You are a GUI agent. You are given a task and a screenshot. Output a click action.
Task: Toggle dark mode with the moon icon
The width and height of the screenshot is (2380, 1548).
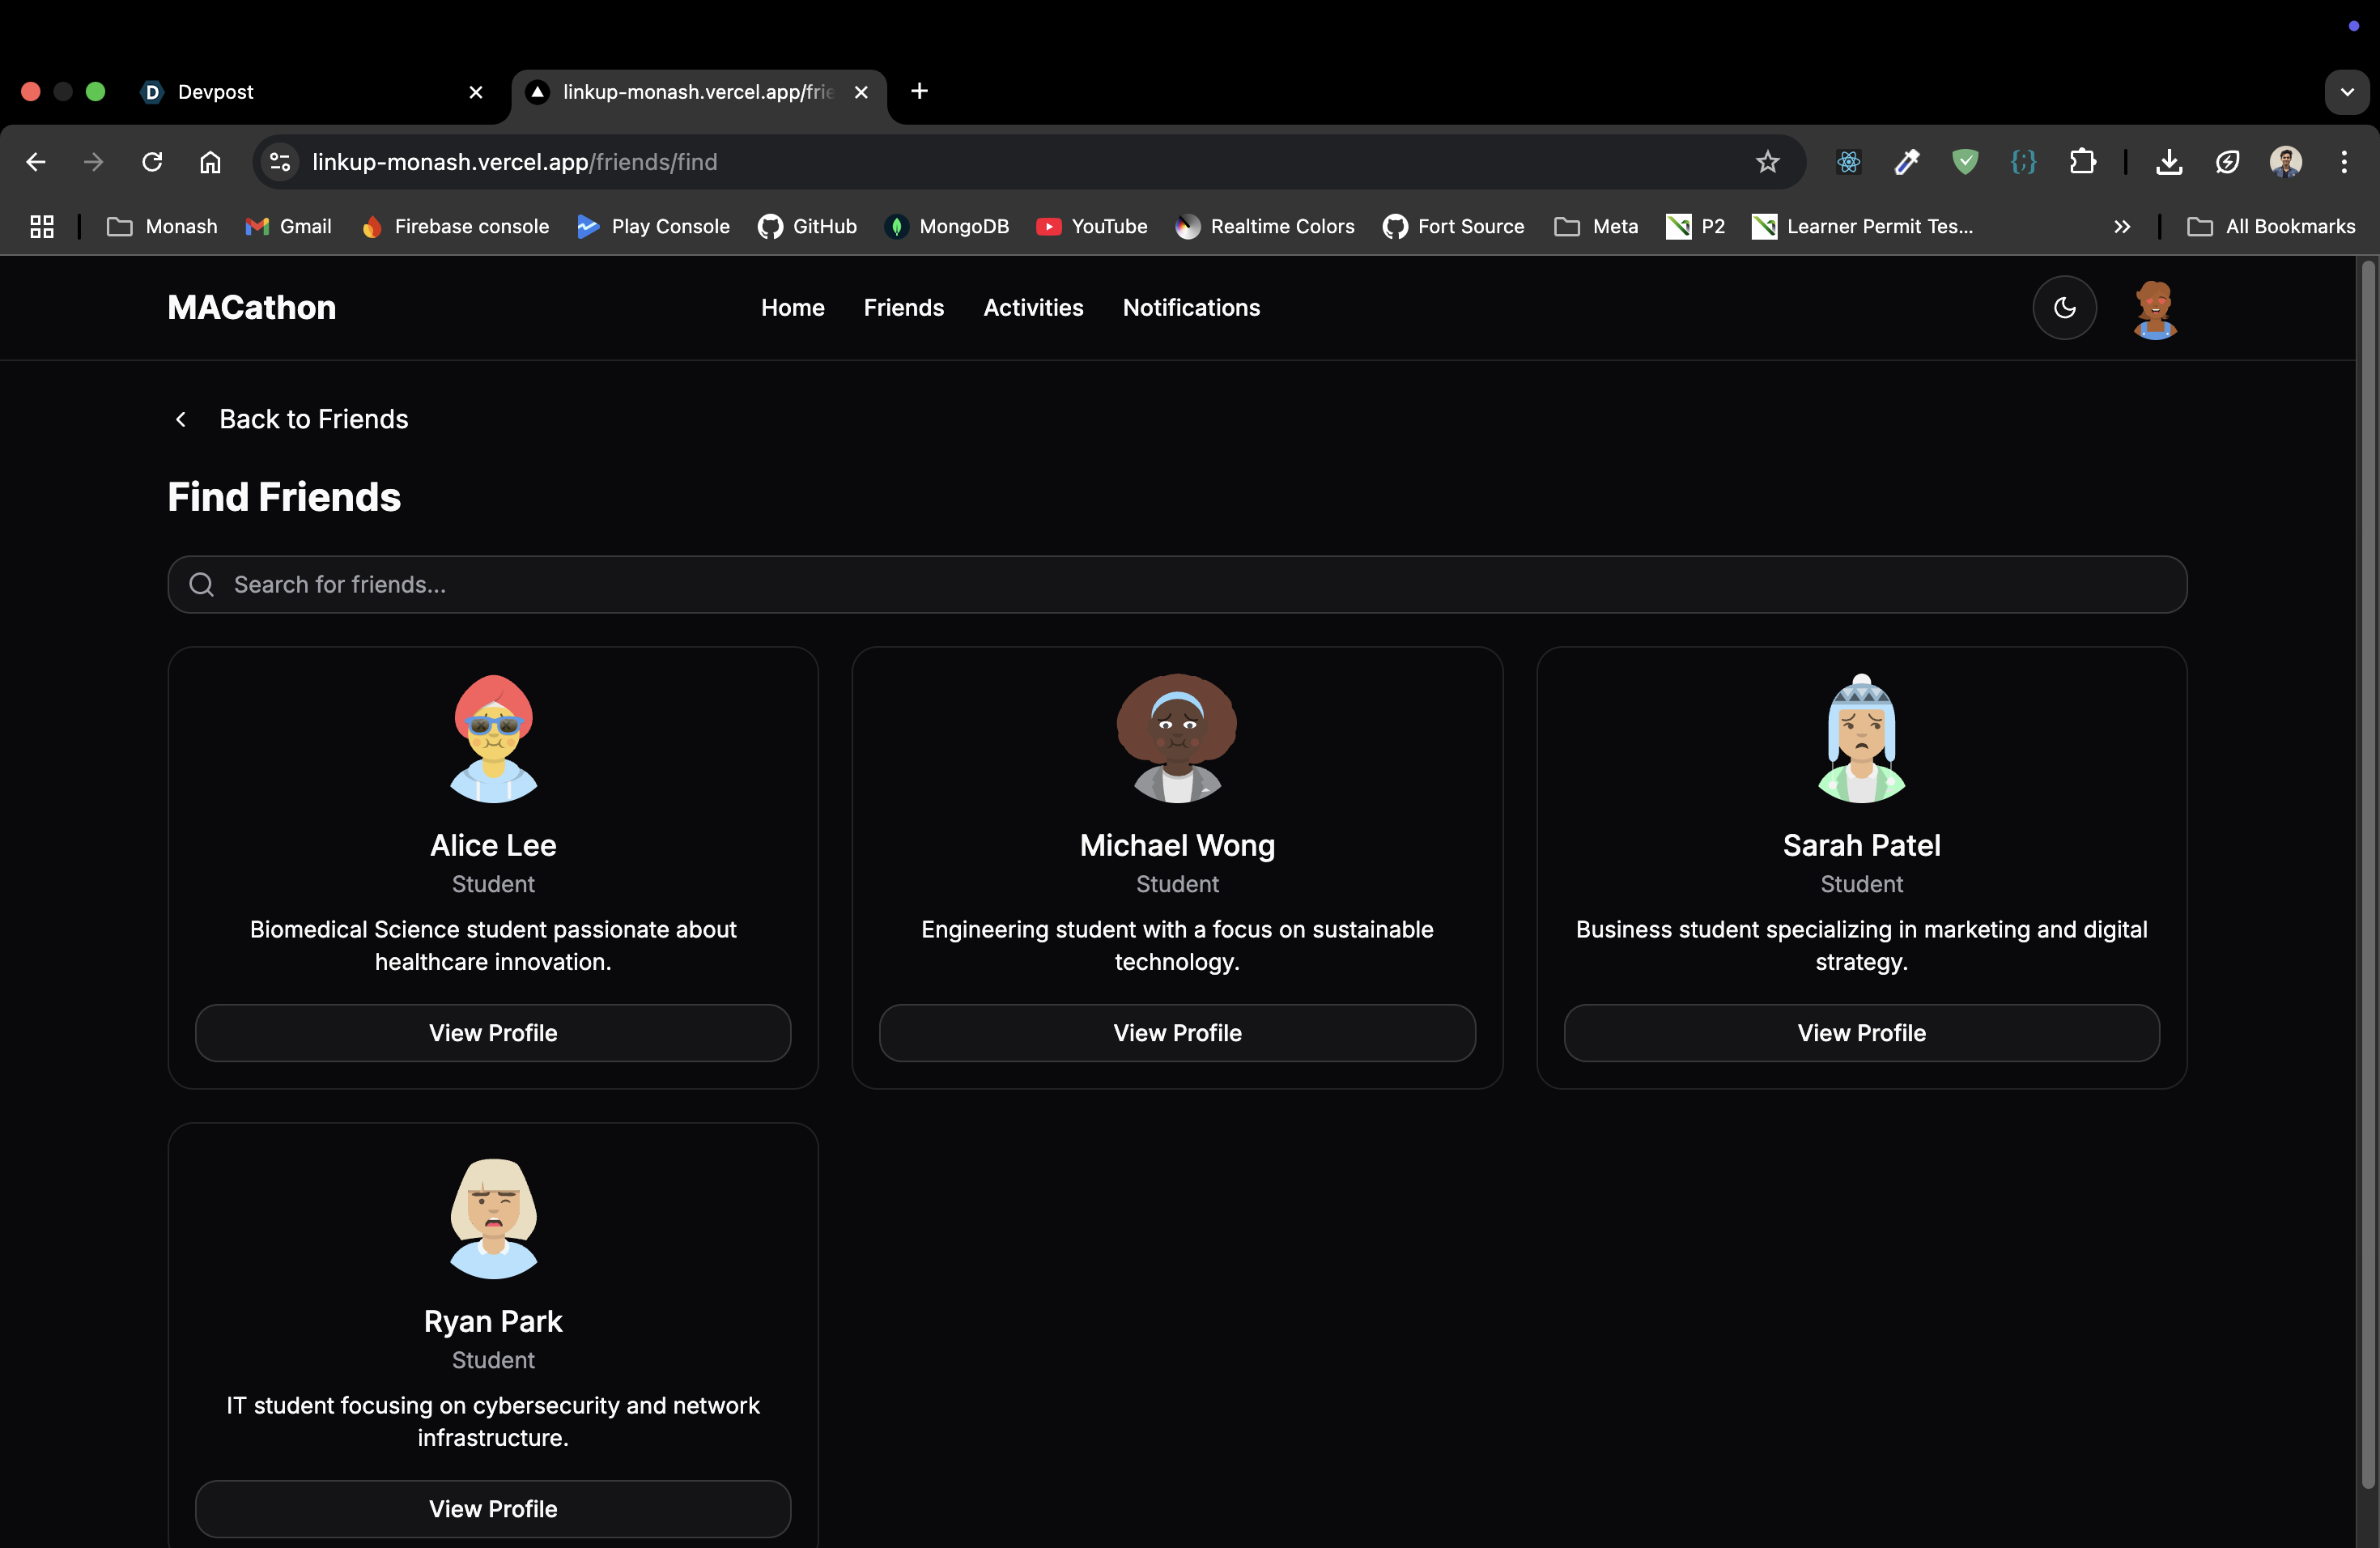coord(2064,308)
